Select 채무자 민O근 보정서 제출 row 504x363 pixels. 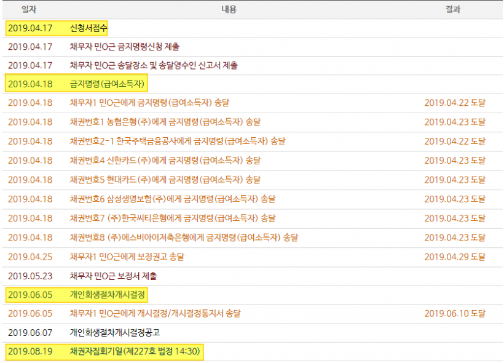pos(253,276)
